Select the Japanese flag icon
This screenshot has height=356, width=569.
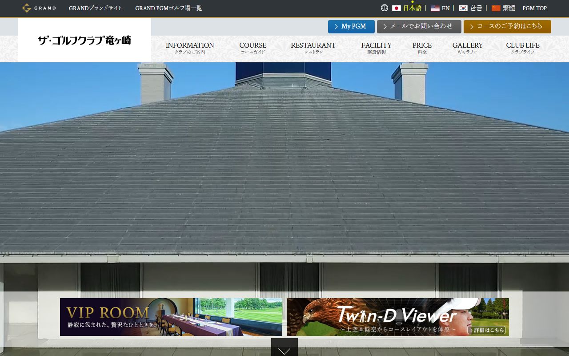point(397,8)
